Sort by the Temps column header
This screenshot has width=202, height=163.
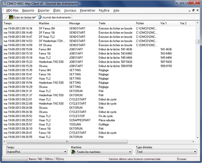coord(20,23)
